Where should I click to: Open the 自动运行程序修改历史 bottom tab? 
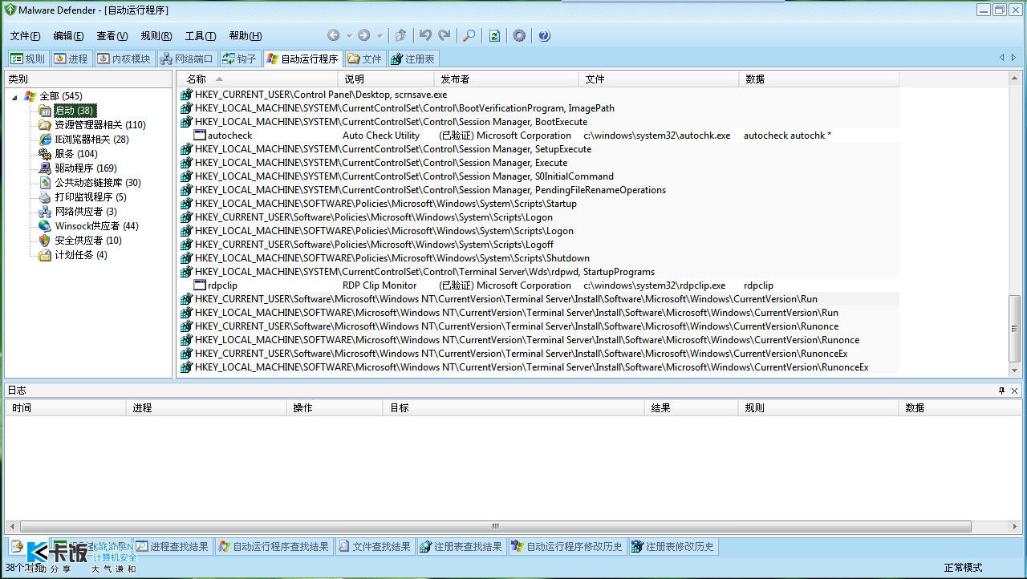pyautogui.click(x=567, y=547)
